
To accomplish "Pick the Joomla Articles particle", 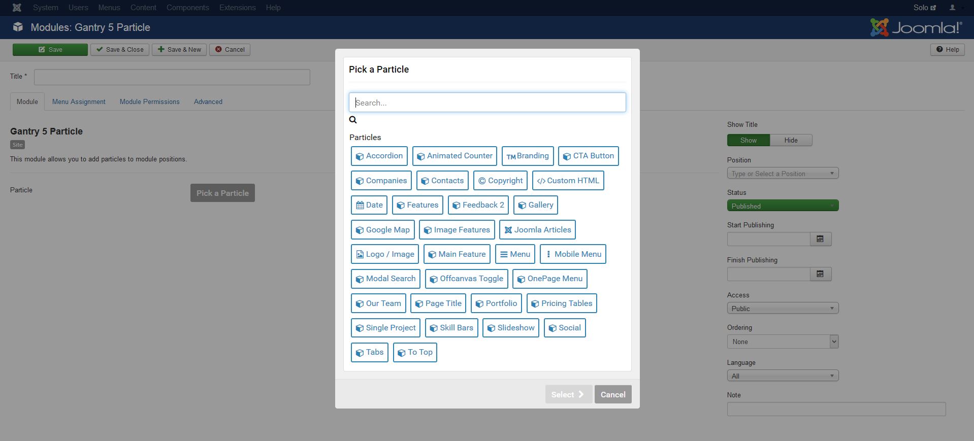I will pos(537,230).
